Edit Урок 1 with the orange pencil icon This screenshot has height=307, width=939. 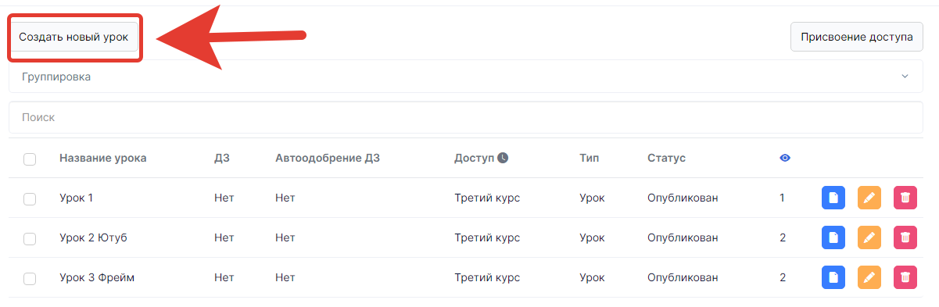pos(869,198)
